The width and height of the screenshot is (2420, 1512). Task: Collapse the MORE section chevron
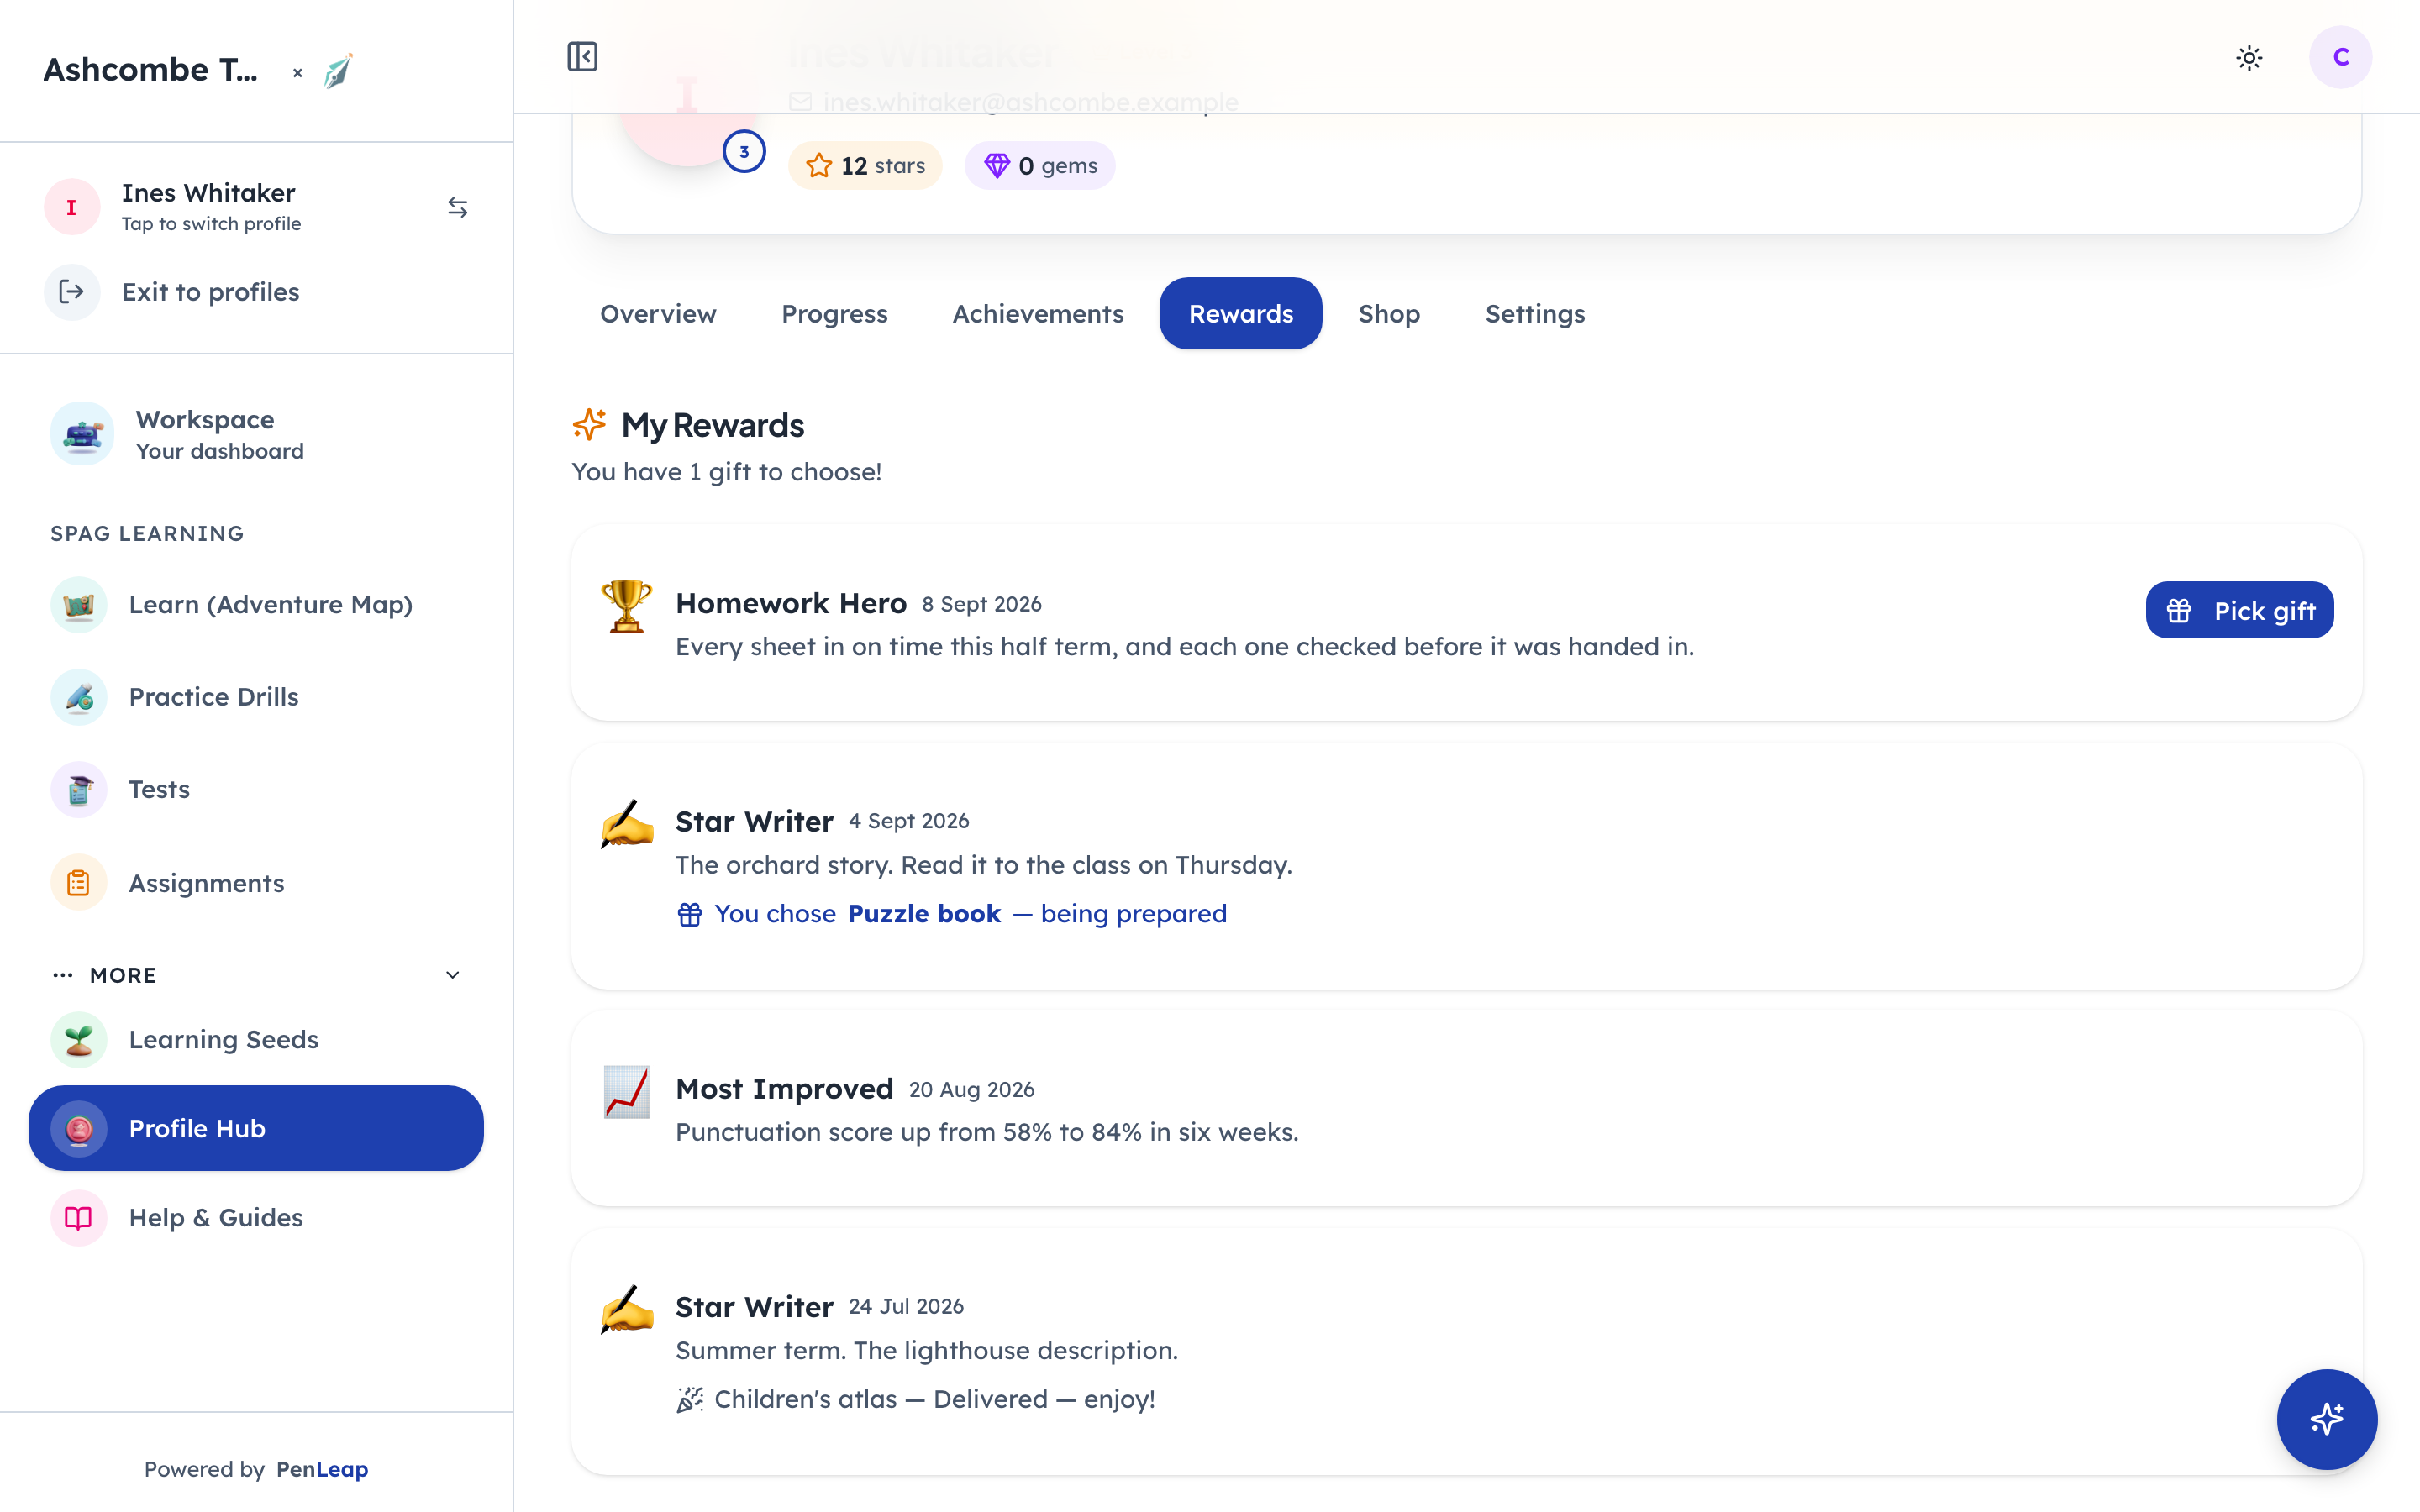(x=453, y=975)
